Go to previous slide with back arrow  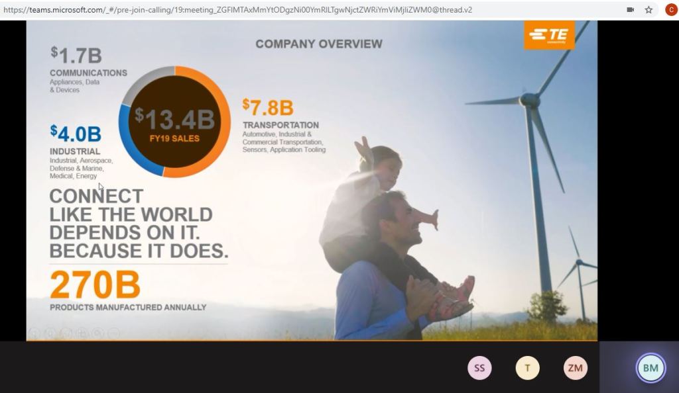(34, 333)
